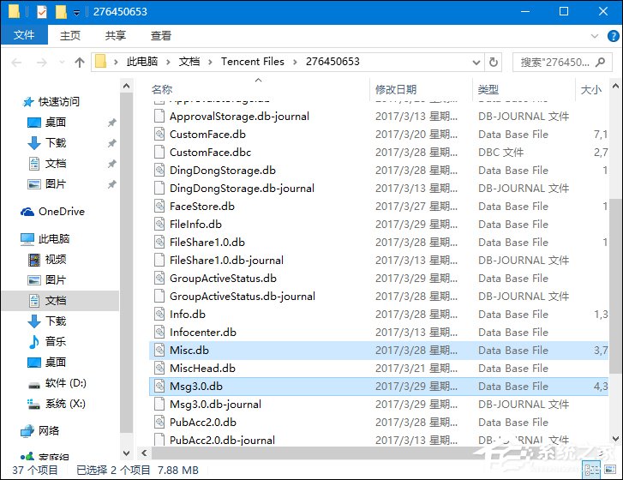Expand the ribbon with the chevron
The height and width of the screenshot is (480, 623).
tap(593, 36)
